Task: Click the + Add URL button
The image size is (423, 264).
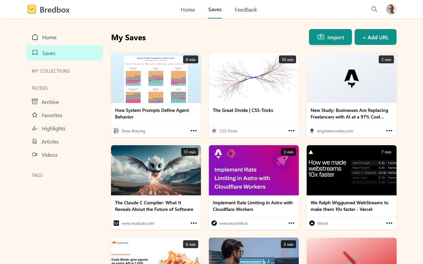Action: (375, 37)
